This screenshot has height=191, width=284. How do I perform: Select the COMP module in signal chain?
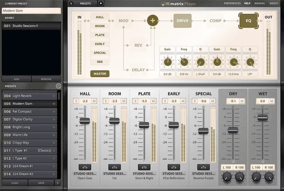[216, 21]
